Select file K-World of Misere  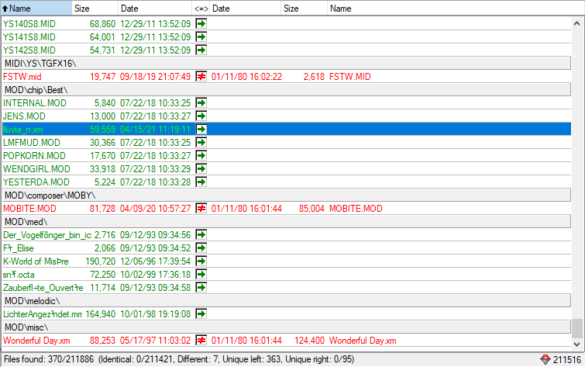click(36, 261)
